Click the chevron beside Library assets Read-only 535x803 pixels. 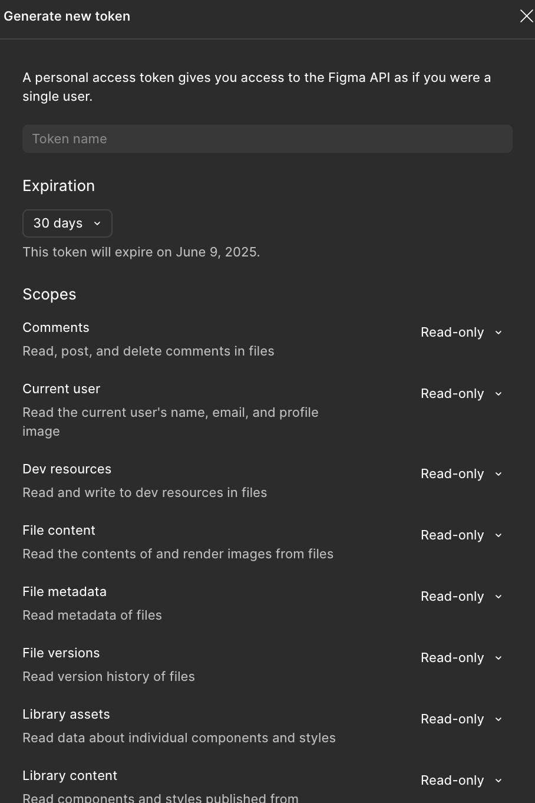pos(498,719)
